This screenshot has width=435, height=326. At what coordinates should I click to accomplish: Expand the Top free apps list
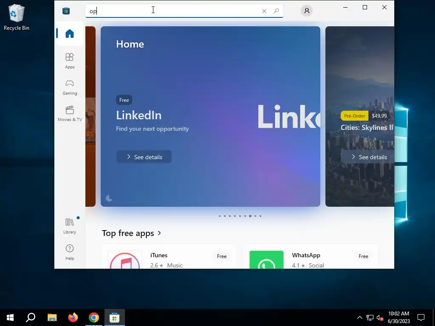click(x=159, y=233)
